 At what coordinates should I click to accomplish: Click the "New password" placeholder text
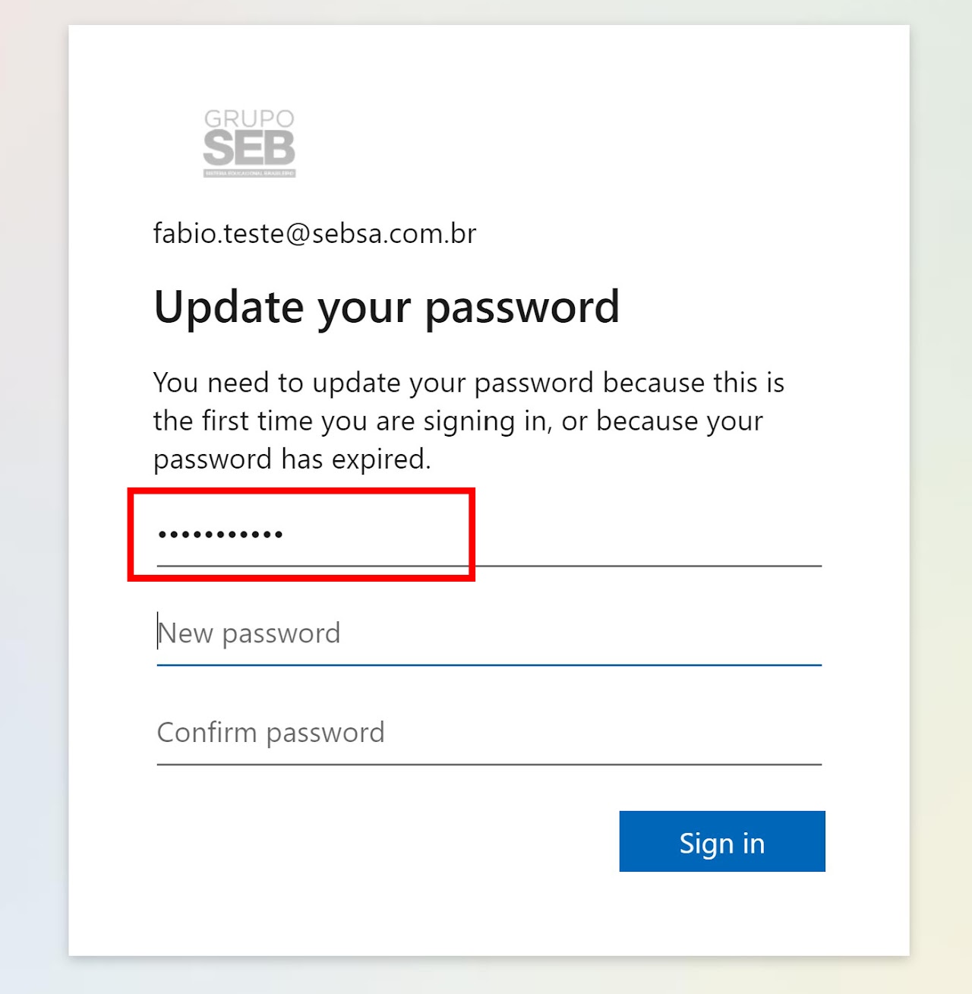249,633
